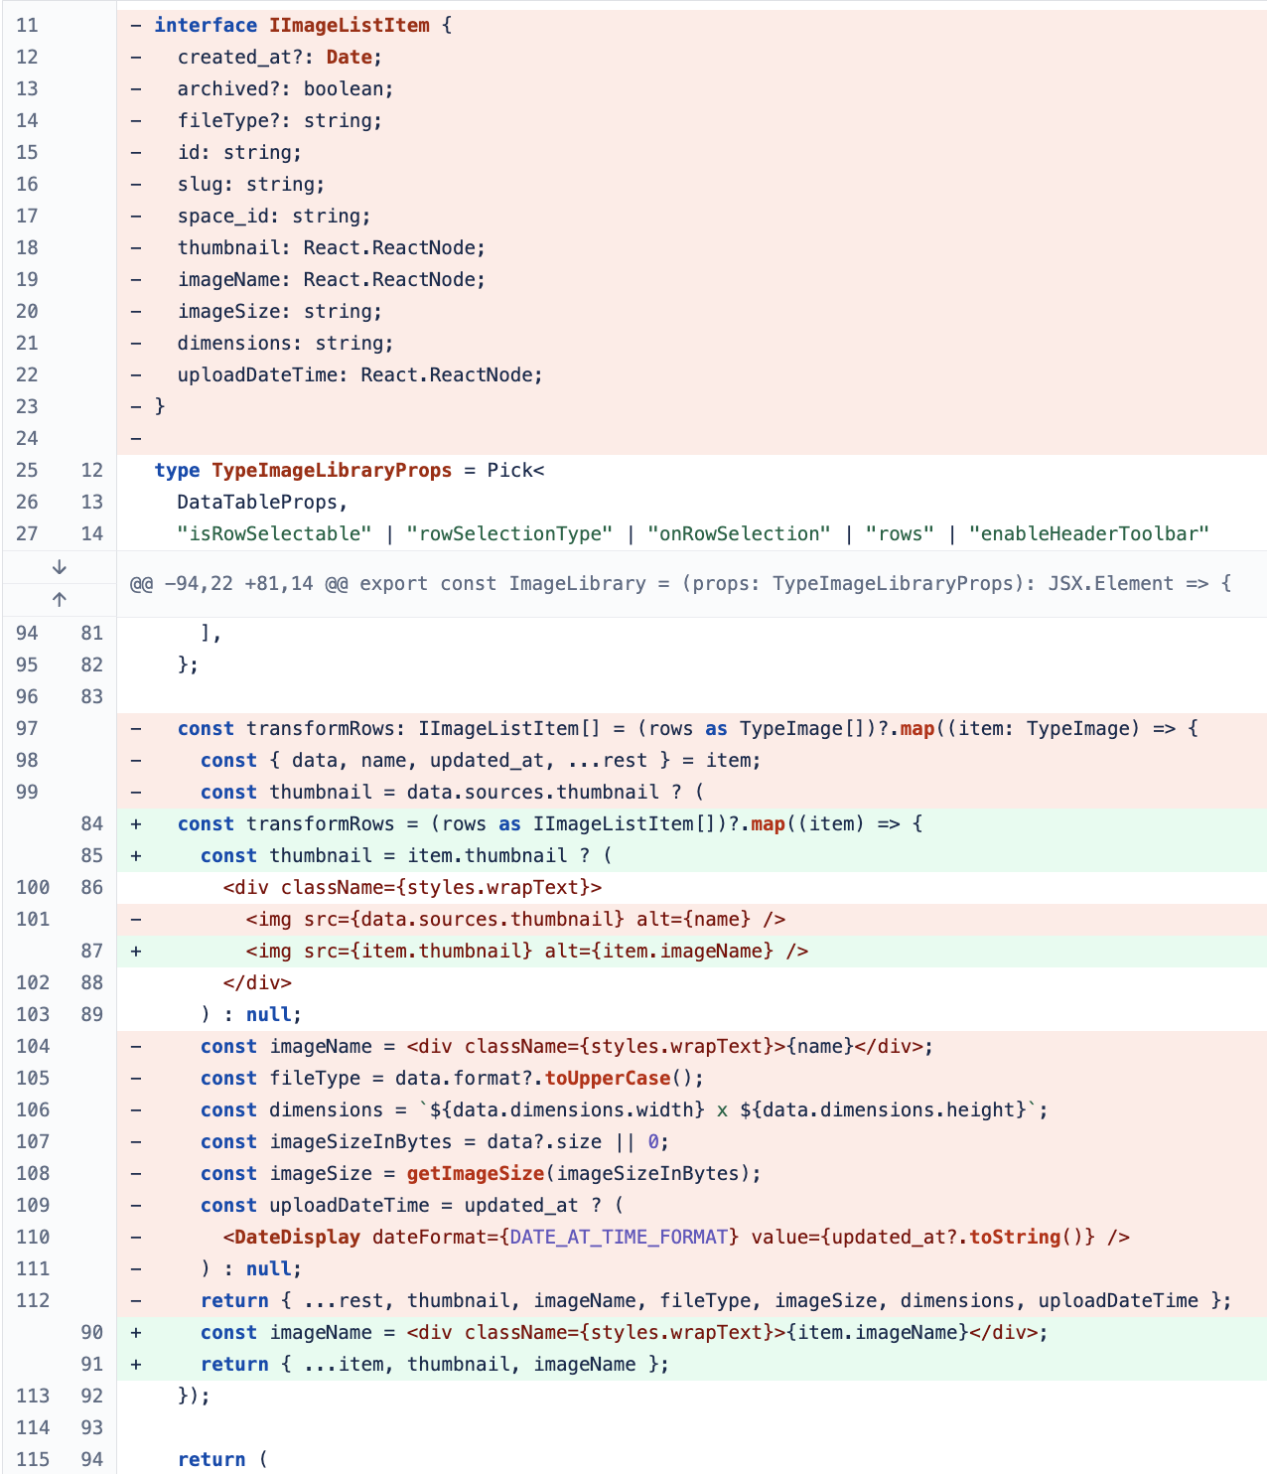Viewport: 1267px width, 1474px height.
Task: Click removed 'const transformRows: IImageListItem[]' line
Action: [692, 728]
